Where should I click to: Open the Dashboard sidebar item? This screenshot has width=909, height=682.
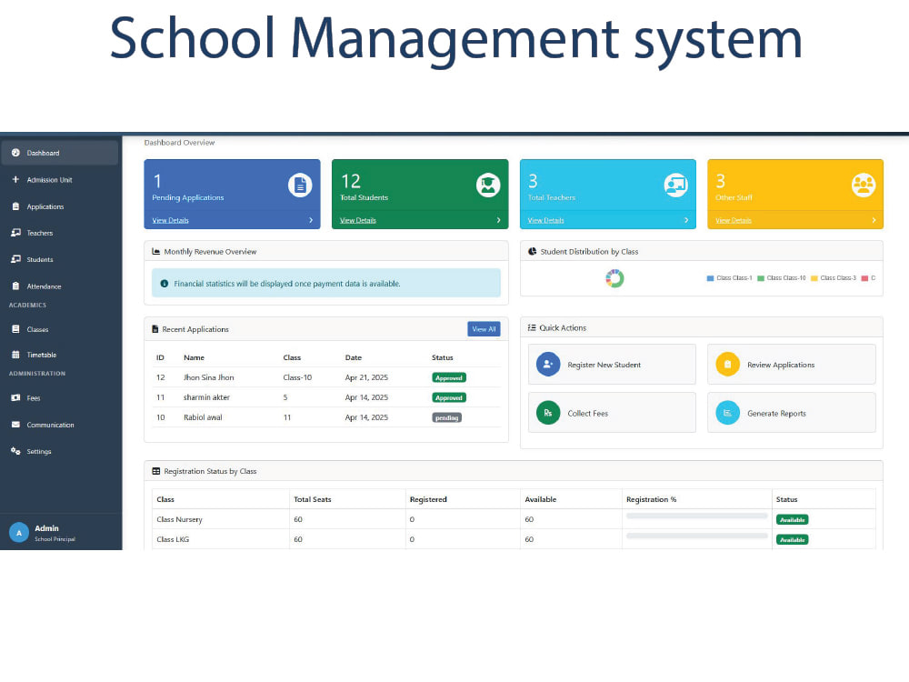click(x=60, y=153)
